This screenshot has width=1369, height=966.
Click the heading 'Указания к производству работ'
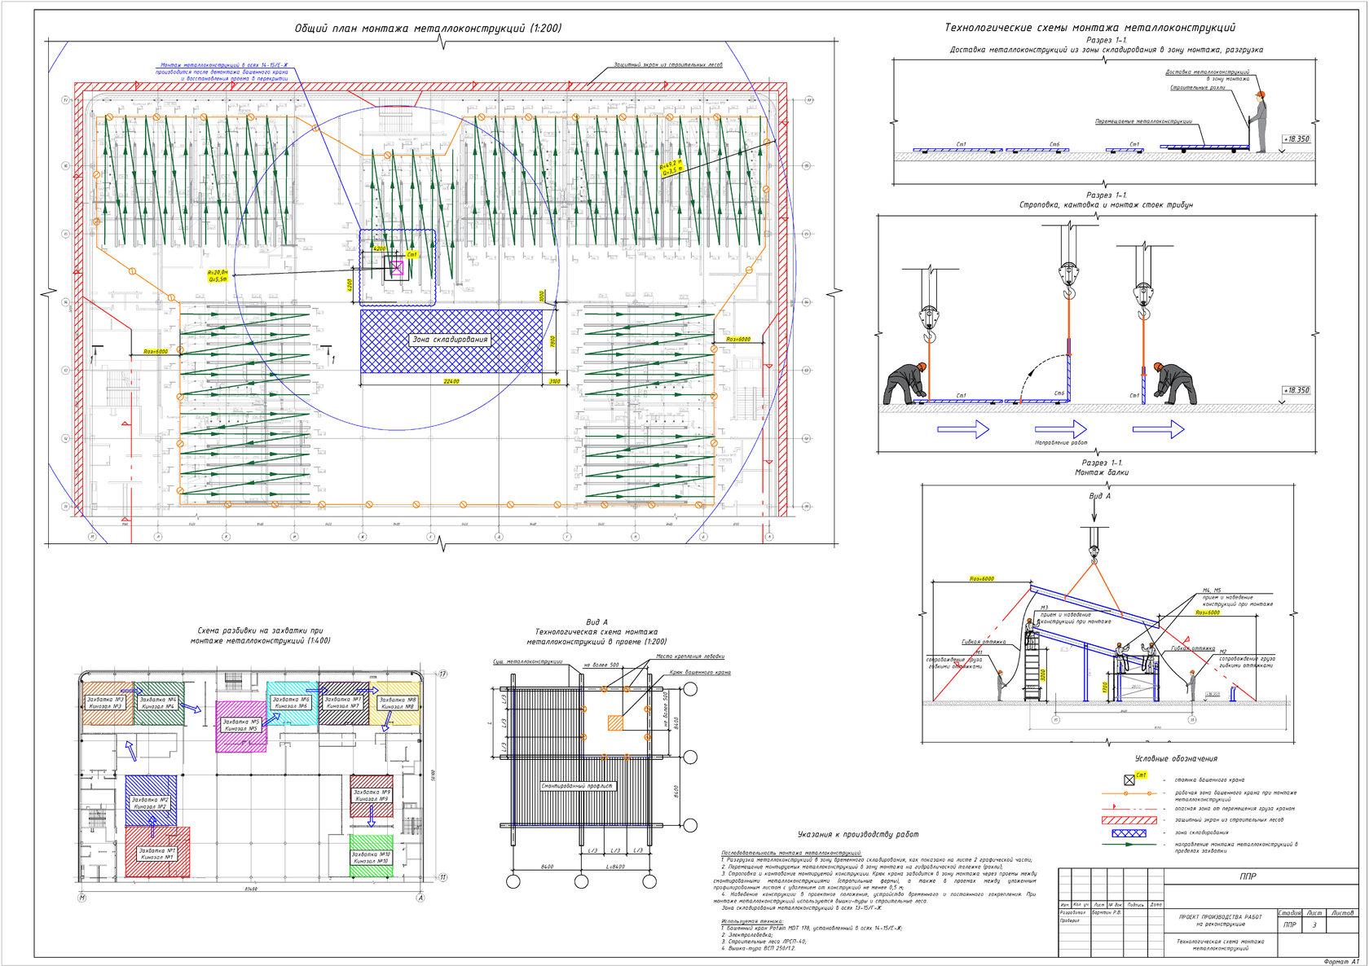click(857, 834)
